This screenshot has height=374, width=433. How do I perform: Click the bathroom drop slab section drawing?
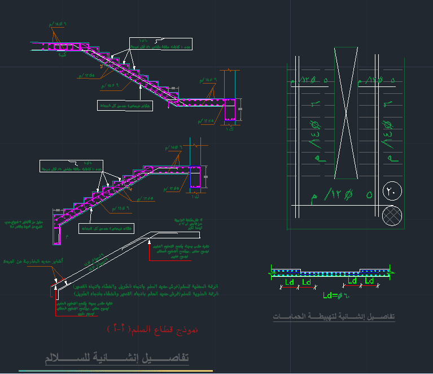[331, 272]
